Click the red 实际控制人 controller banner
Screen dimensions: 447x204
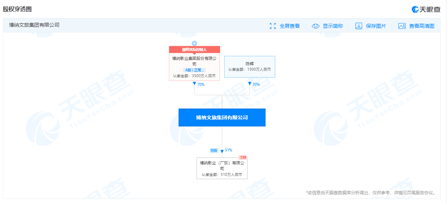[x=194, y=49]
